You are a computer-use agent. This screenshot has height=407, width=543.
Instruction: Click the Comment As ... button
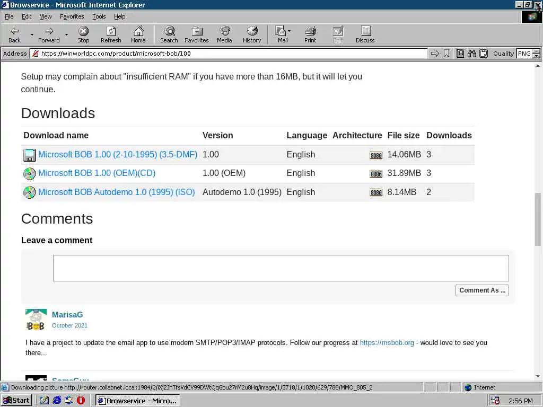(482, 290)
